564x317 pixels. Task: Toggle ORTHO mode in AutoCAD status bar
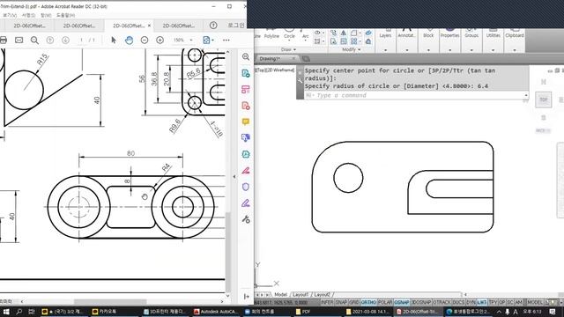368,302
